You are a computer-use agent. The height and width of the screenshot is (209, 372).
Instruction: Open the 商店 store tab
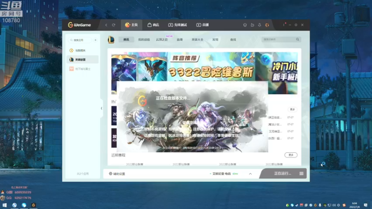(153, 25)
